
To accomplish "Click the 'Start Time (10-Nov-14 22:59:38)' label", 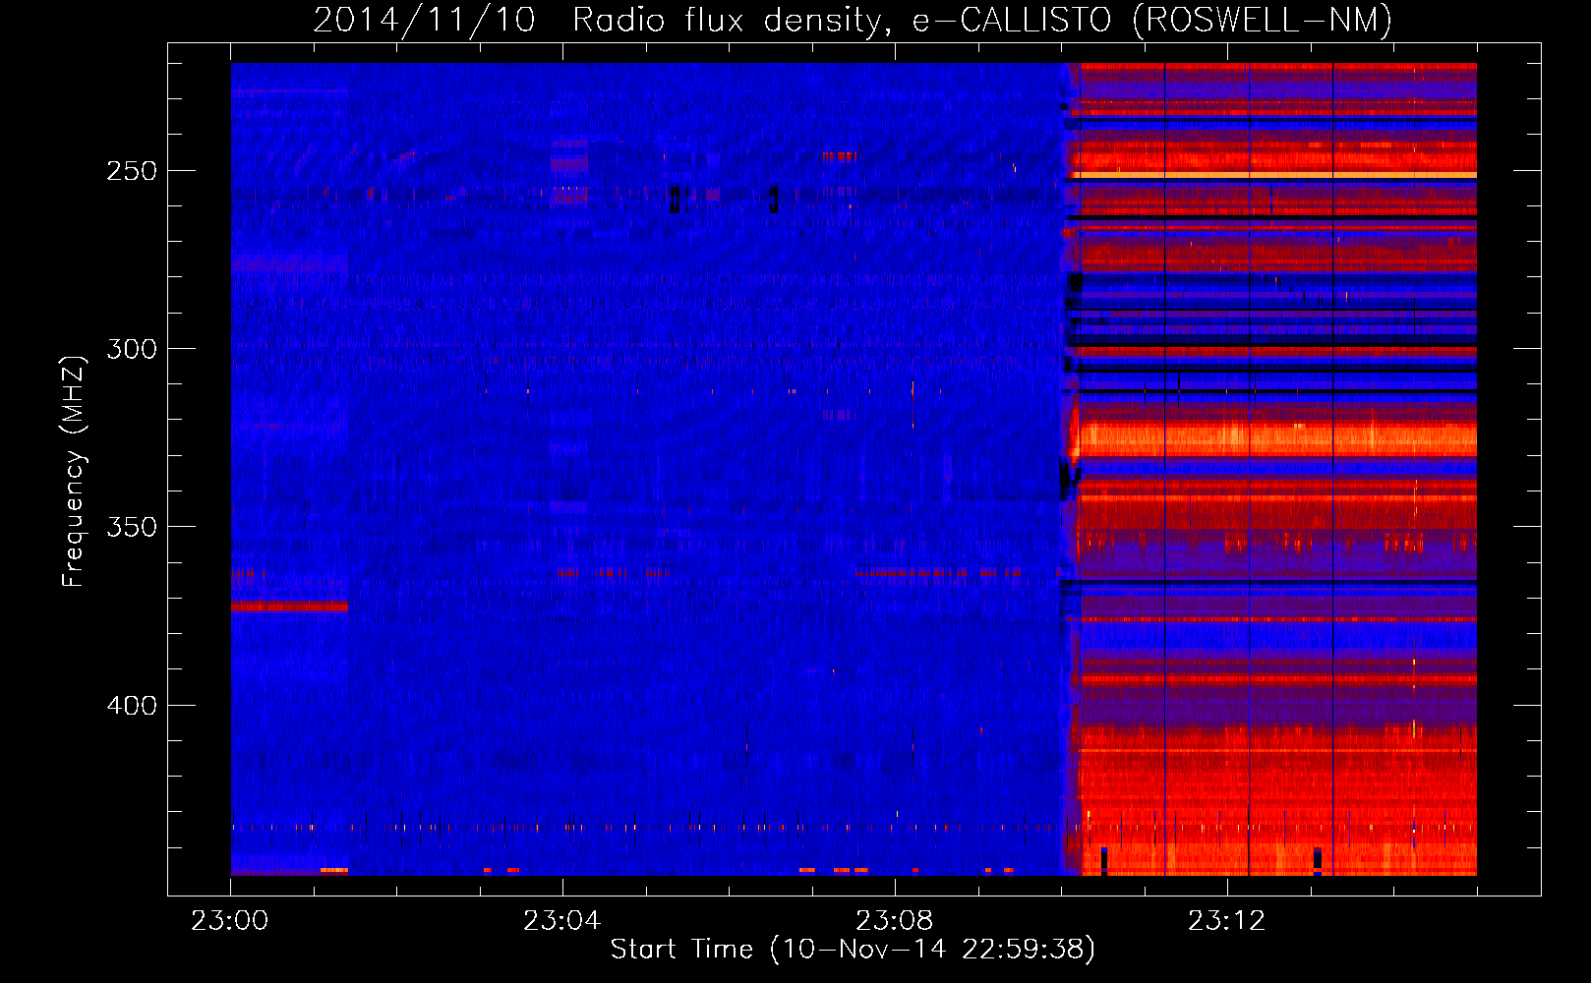I will 853,950.
